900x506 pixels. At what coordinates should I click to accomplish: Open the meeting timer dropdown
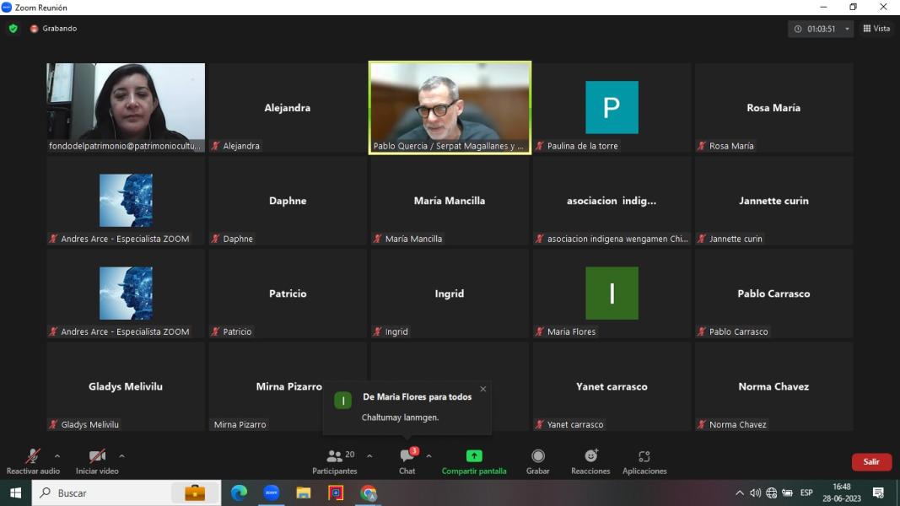tap(847, 29)
